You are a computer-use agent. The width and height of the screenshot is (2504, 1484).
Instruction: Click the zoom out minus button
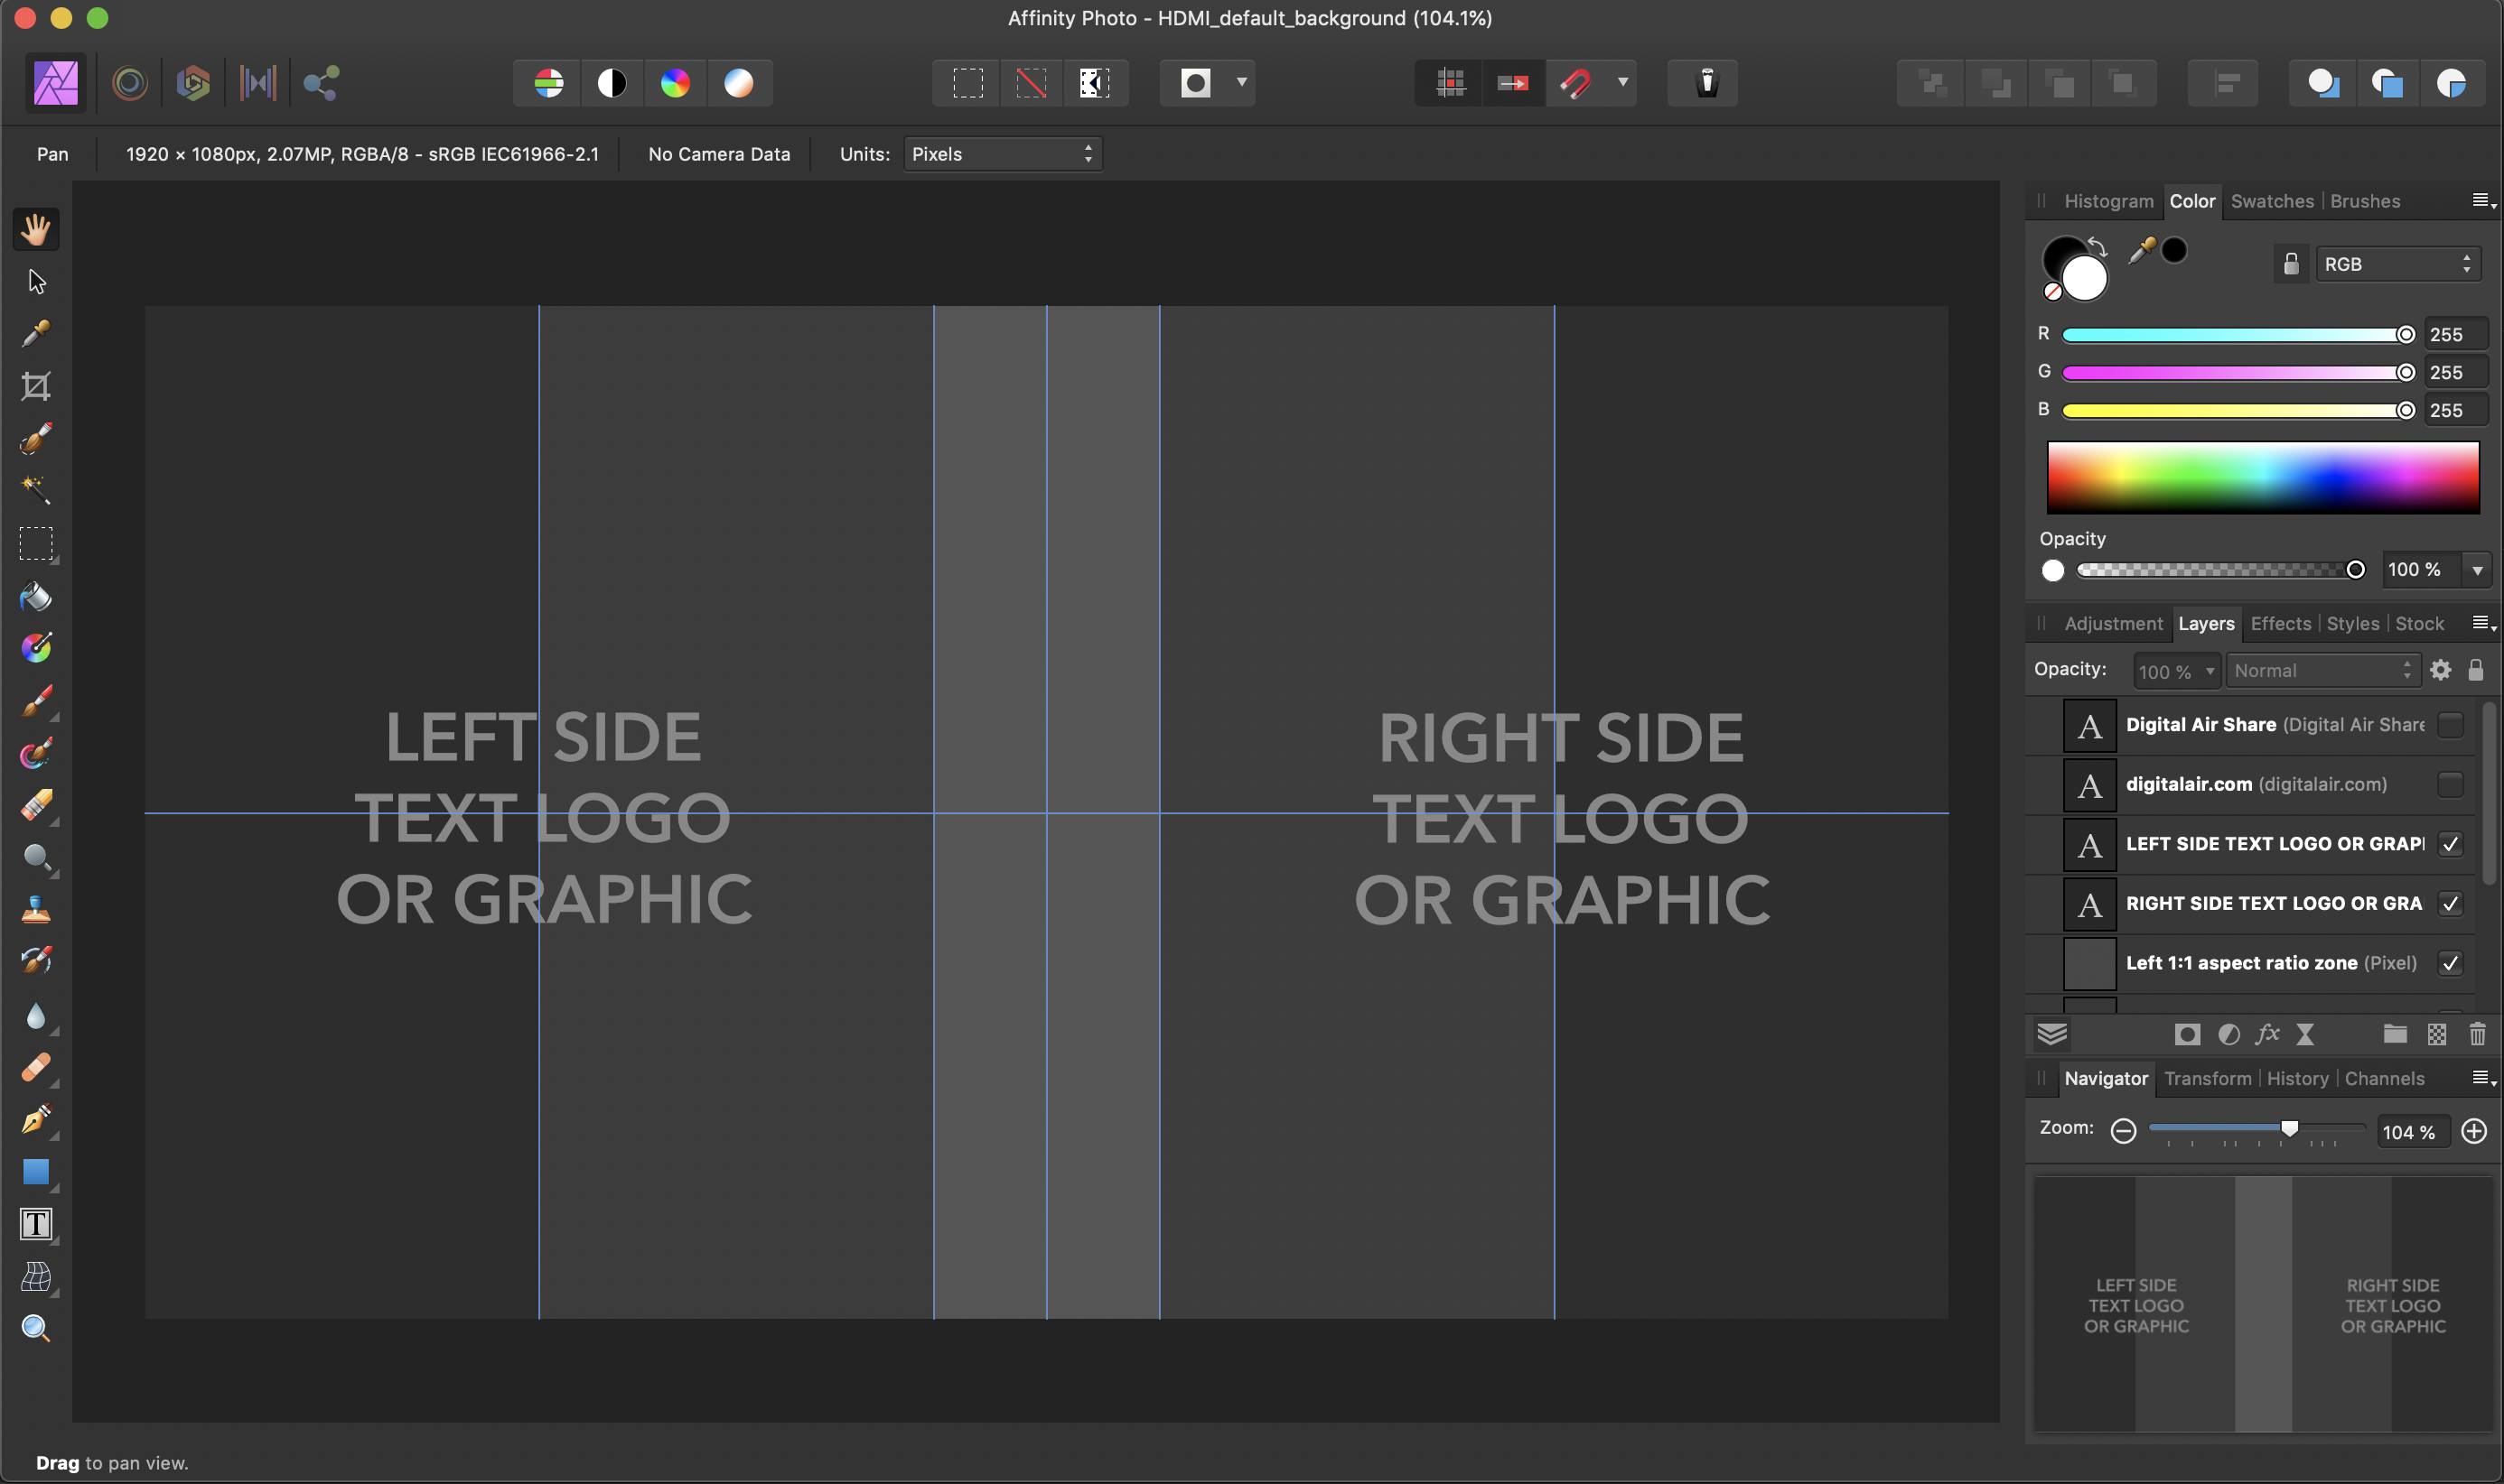(2123, 1131)
